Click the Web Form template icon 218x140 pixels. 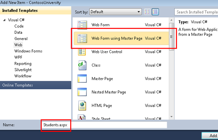(82, 25)
